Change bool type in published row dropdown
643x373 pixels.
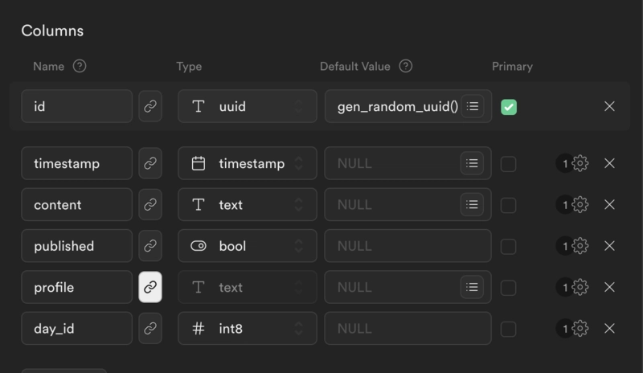248,246
